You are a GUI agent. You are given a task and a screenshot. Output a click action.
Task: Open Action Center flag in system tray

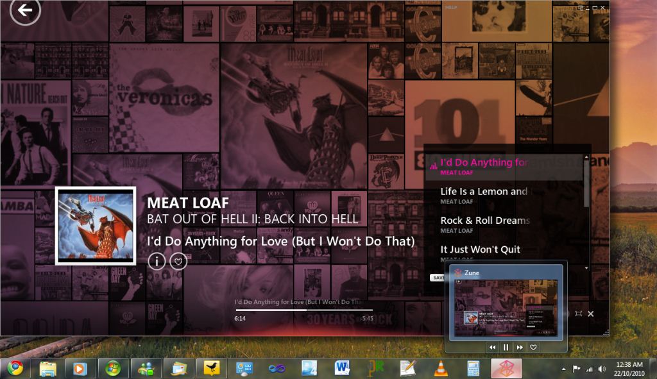click(x=577, y=369)
